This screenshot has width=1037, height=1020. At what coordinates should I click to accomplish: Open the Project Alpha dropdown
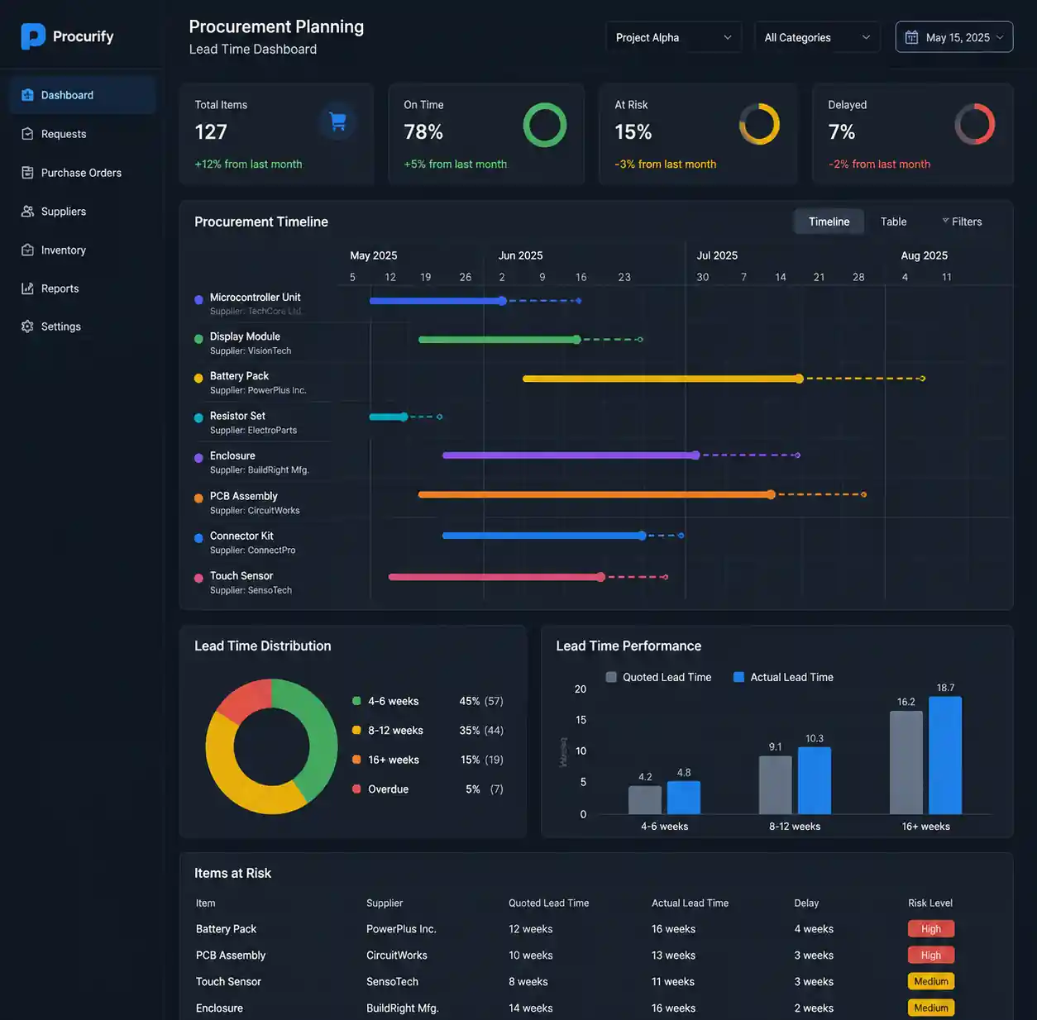[x=674, y=37]
